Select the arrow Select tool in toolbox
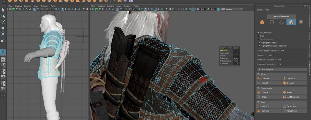 [3, 10]
